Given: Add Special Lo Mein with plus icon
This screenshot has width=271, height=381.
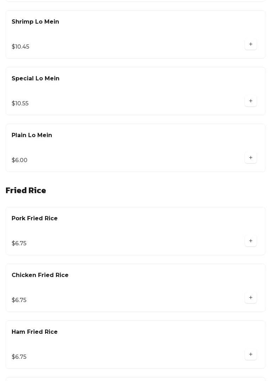Looking at the screenshot, I should click(251, 101).
